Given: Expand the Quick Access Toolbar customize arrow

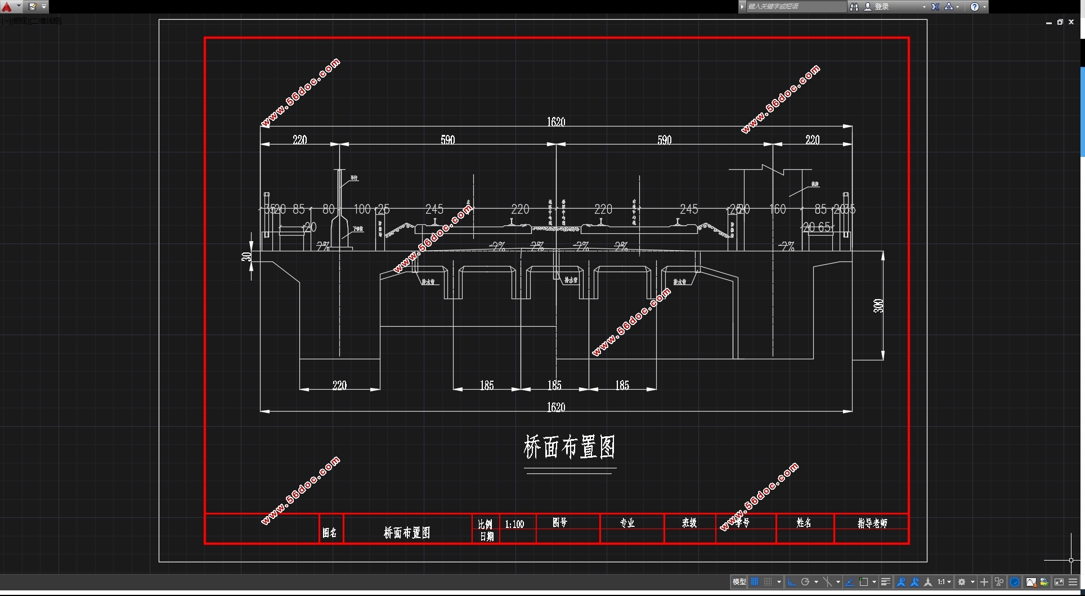Looking at the screenshot, I should [x=44, y=7].
